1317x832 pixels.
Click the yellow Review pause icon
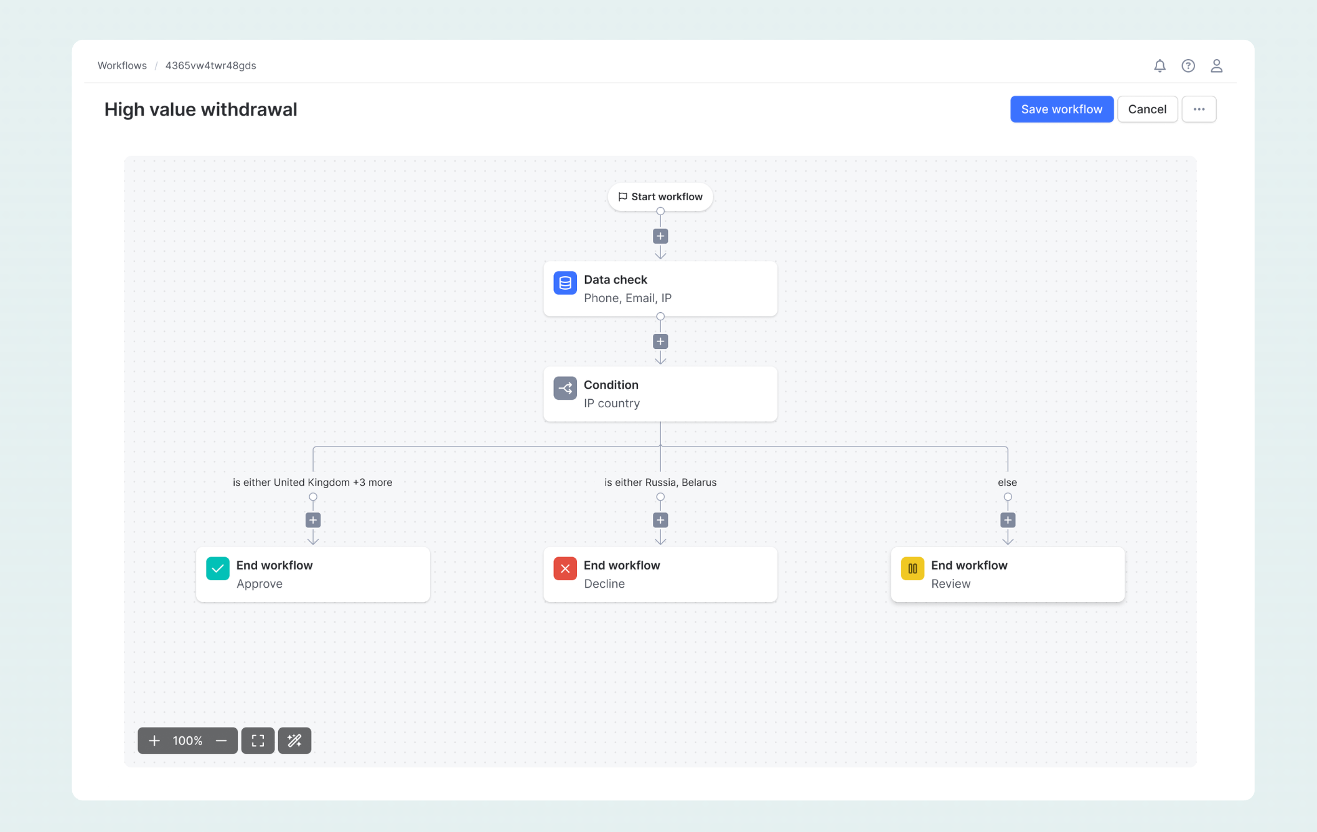click(x=912, y=568)
